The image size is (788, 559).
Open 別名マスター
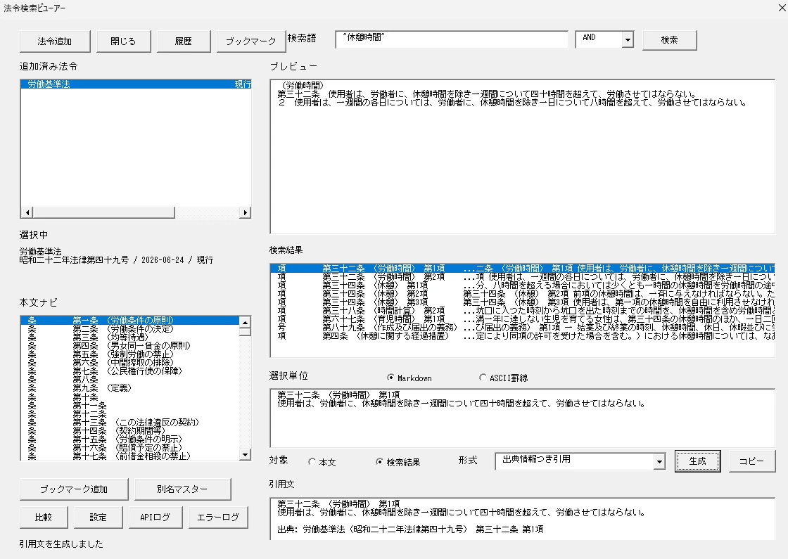(182, 489)
